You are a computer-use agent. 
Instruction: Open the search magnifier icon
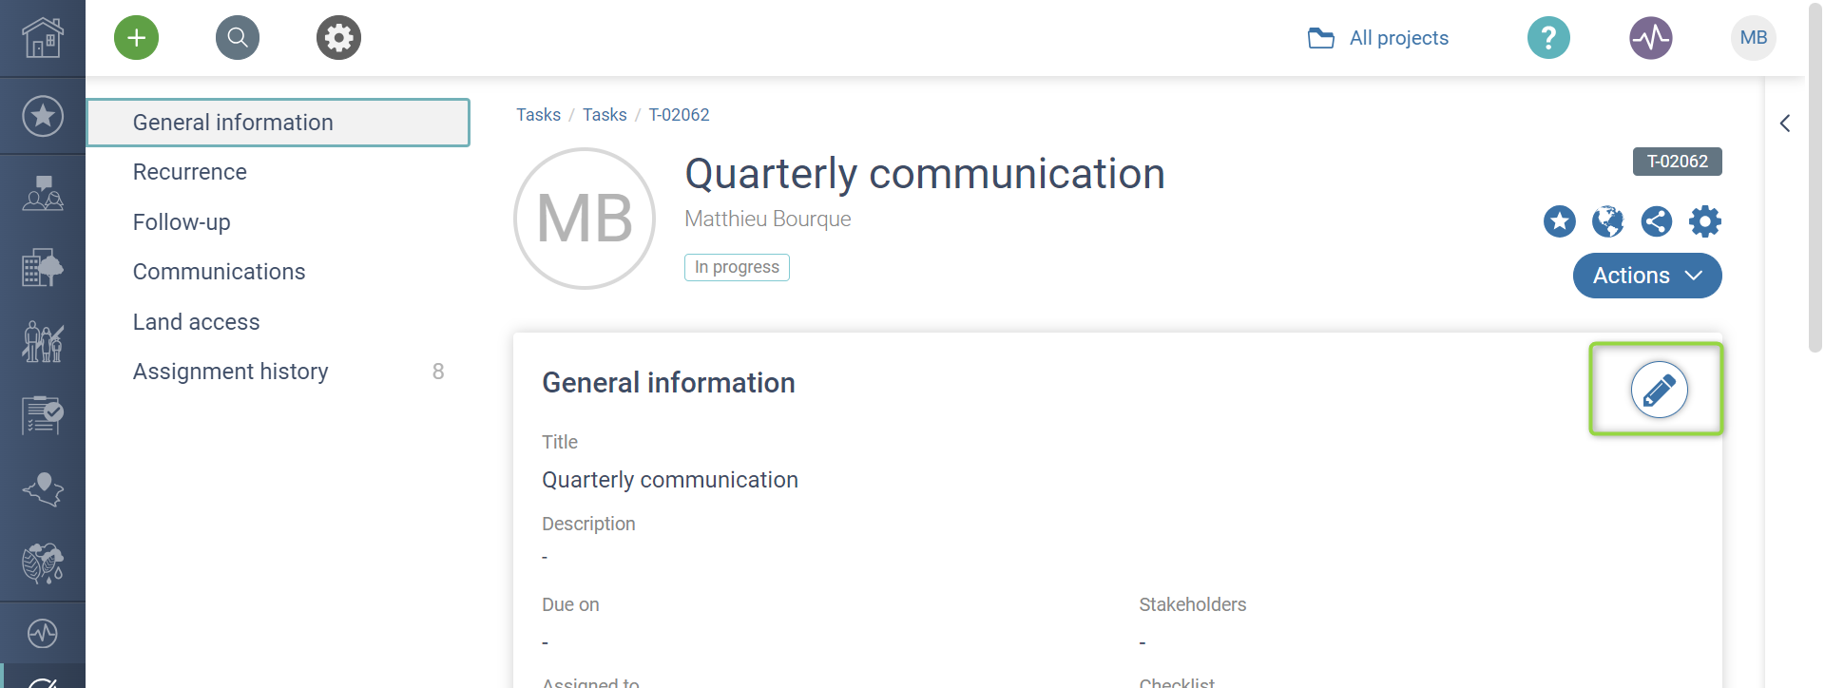[238, 38]
